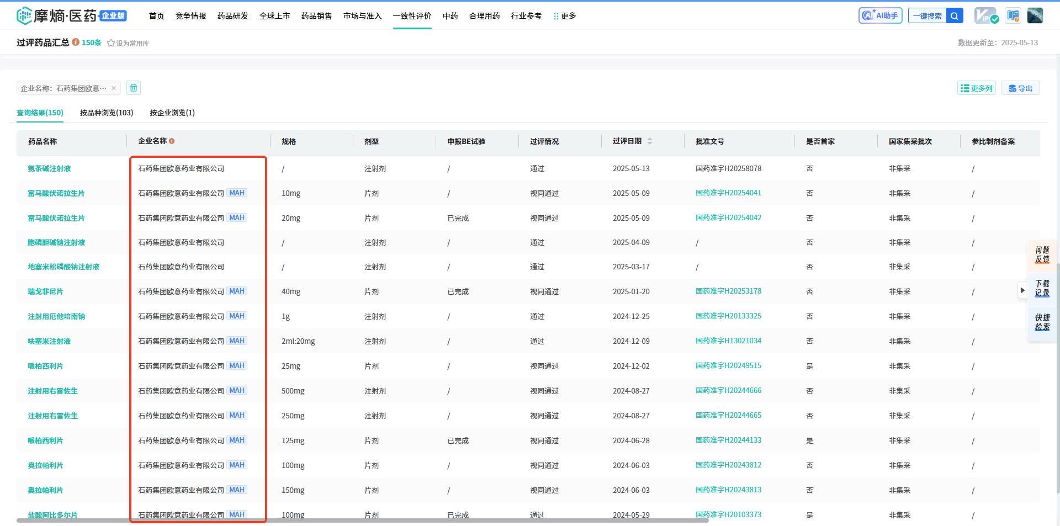This screenshot has height=526, width=1060.
Task: Click MAH tag in 瑞戈非尼片 row
Action: 237,291
